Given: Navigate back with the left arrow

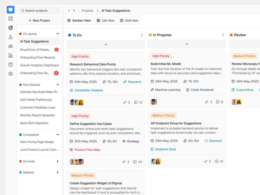Looking at the screenshot, I should point(69,11).
